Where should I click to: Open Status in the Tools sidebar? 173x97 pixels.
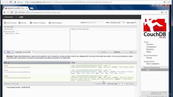149,52
